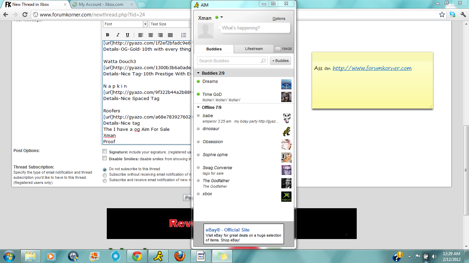
Task: Click the volume speaker icon in the tray
Action: [434, 256]
